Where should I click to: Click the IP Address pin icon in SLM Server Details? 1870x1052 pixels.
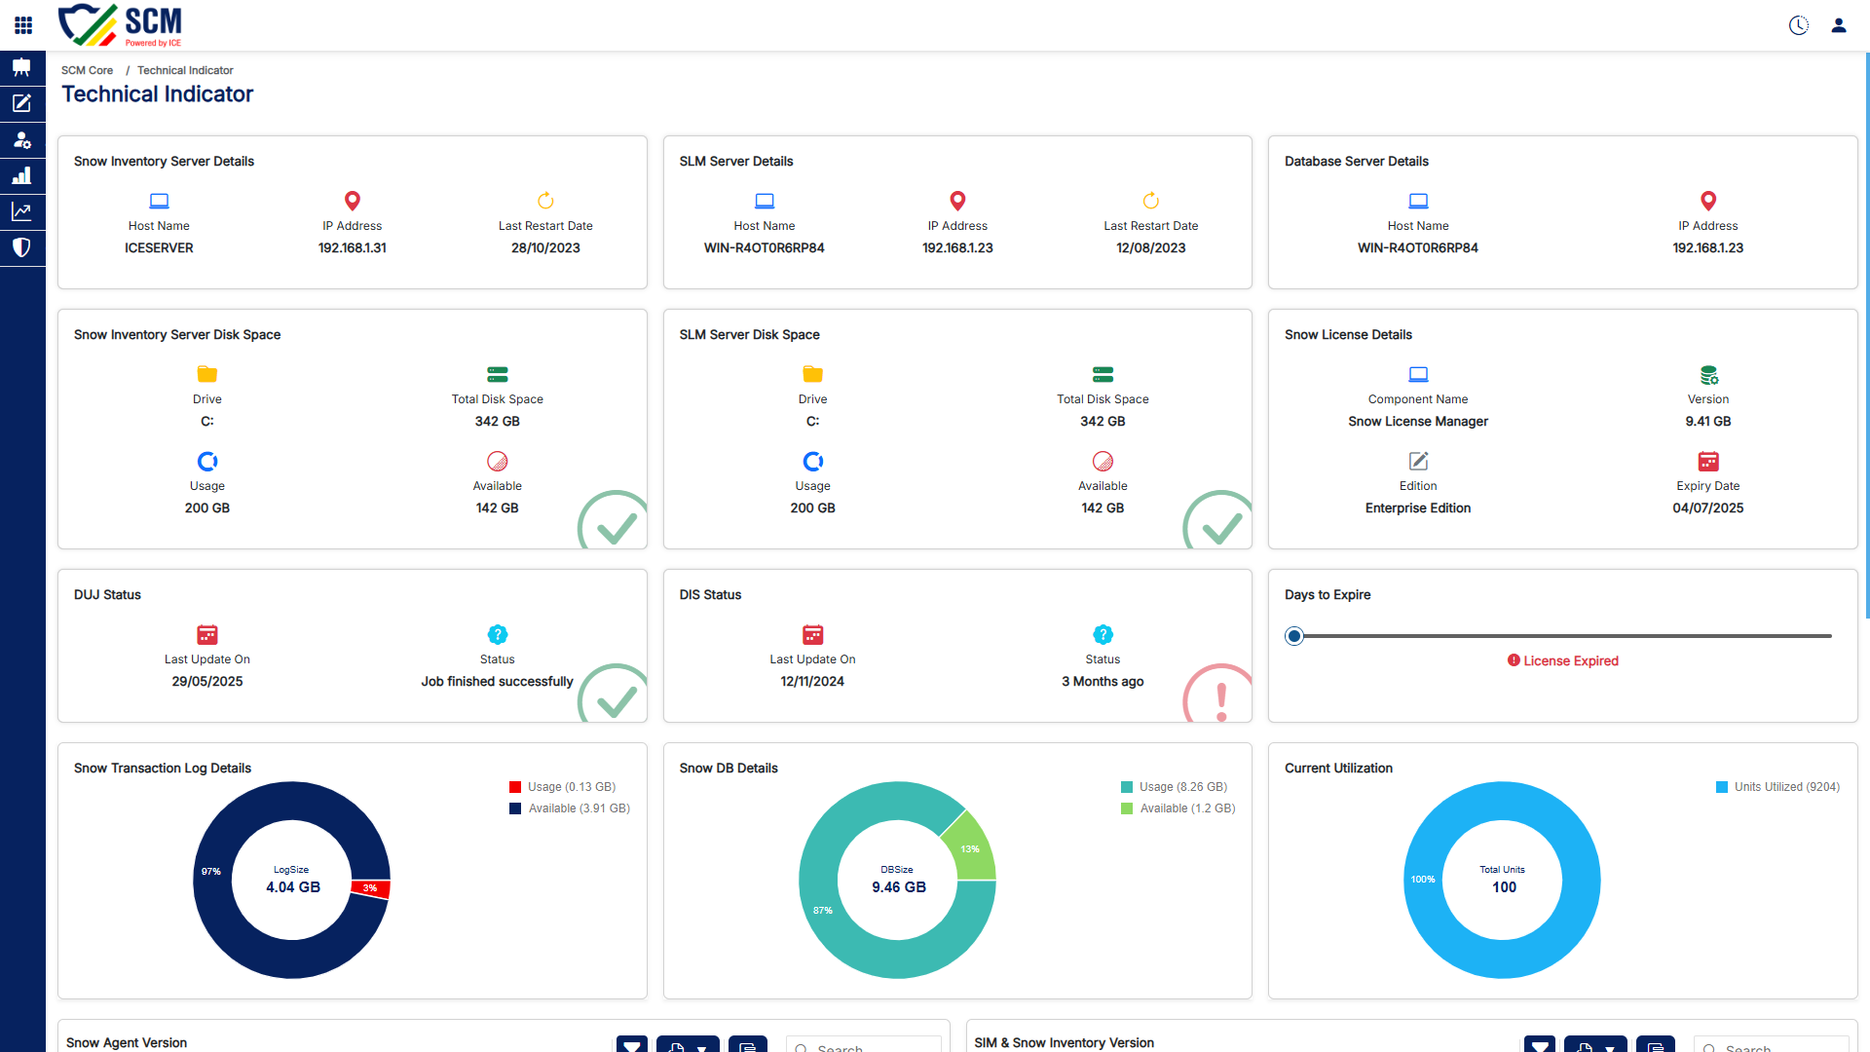pos(957,201)
